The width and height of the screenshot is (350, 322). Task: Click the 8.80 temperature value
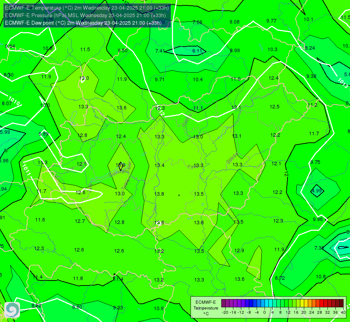coord(77,307)
